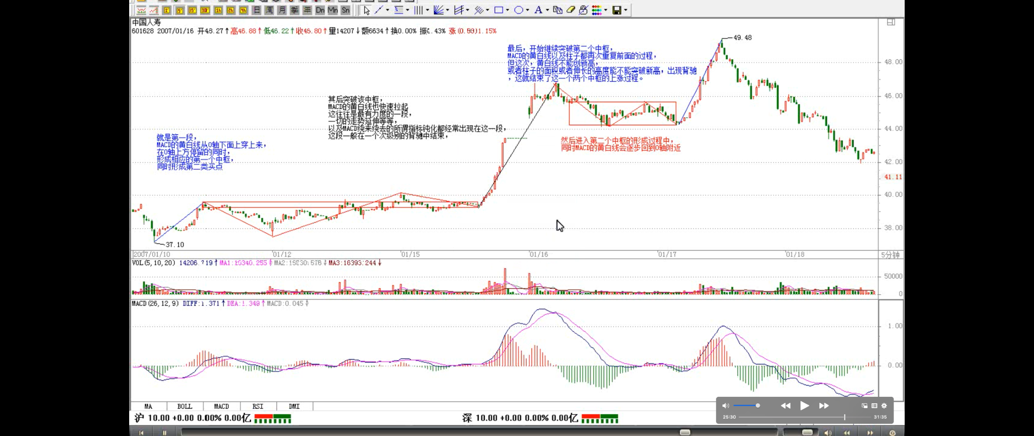
Task: Select the text annotation 'A' tool
Action: (x=538, y=10)
